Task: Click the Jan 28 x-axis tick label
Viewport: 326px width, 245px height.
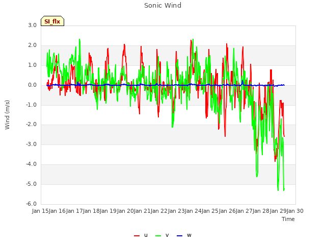Action: (261, 211)
